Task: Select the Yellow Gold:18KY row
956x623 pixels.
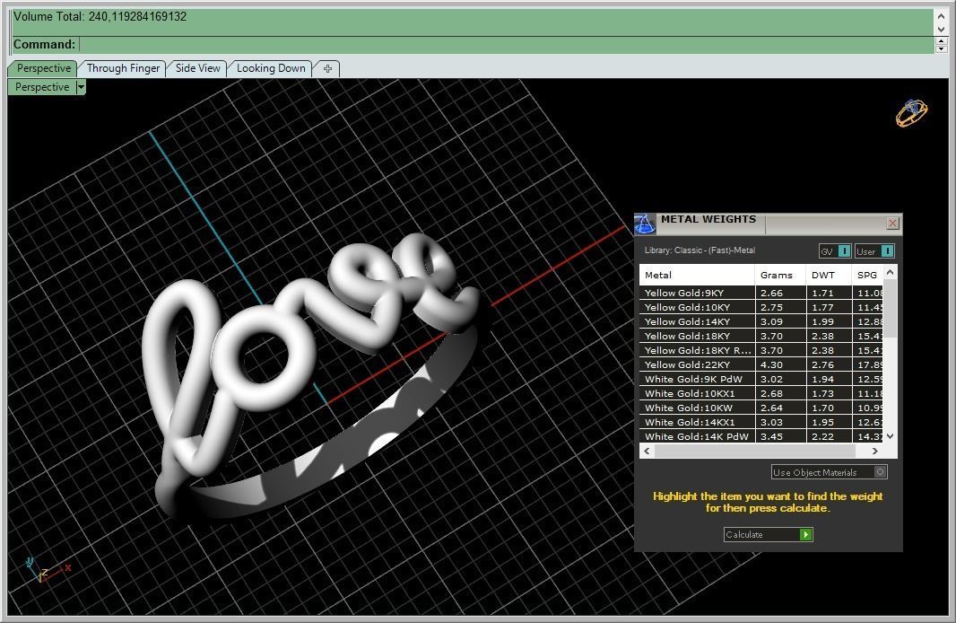Action: click(x=760, y=336)
